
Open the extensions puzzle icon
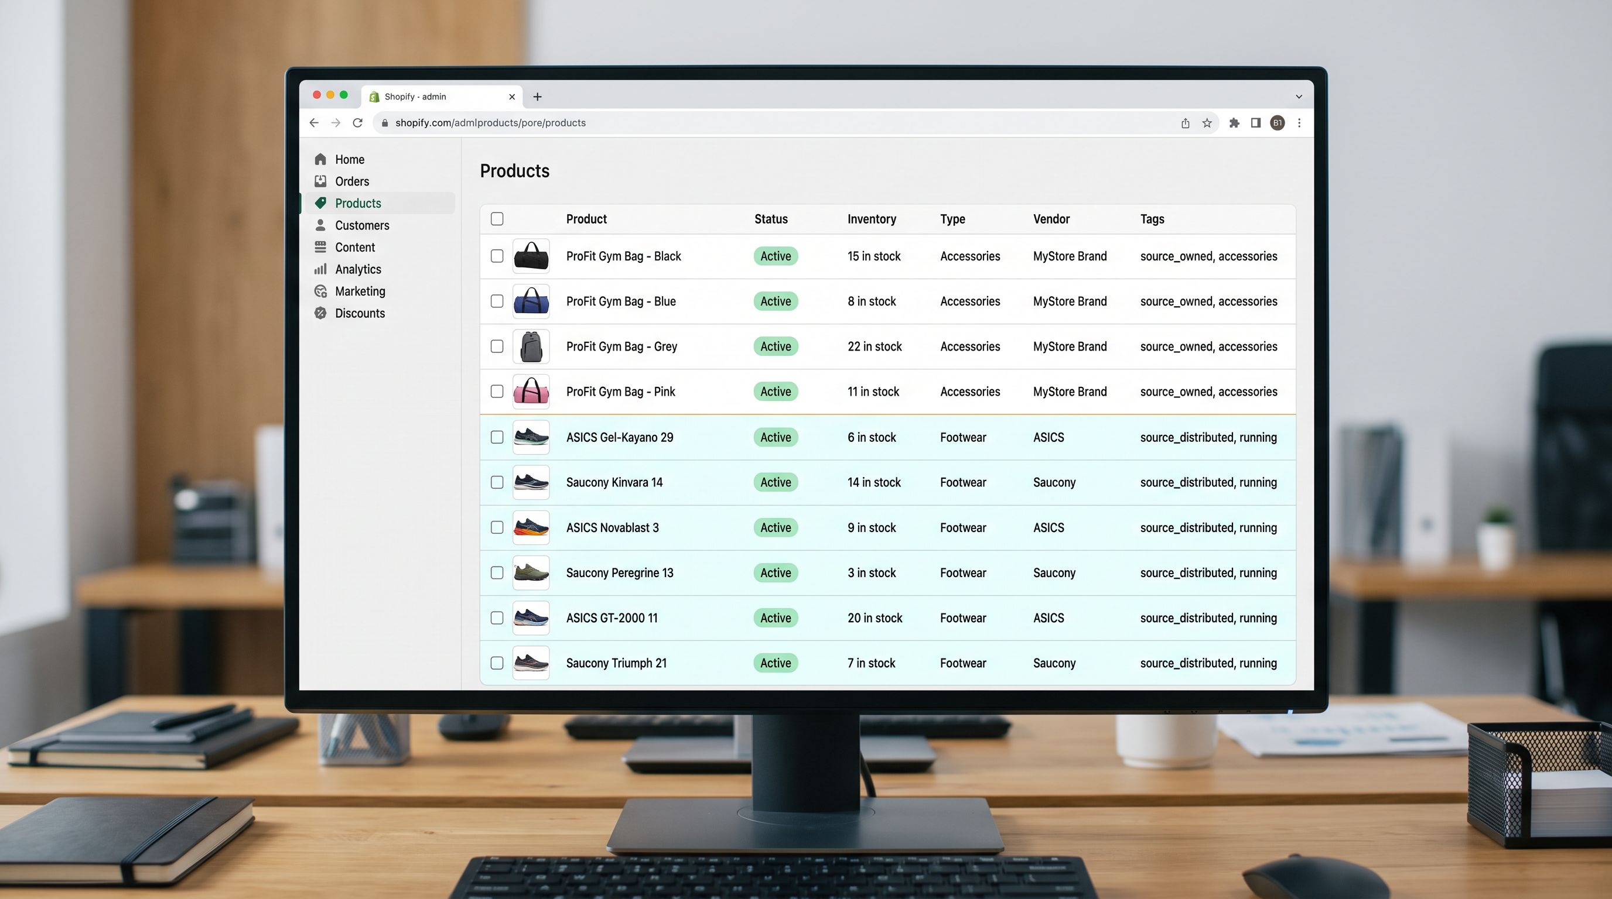pyautogui.click(x=1234, y=123)
